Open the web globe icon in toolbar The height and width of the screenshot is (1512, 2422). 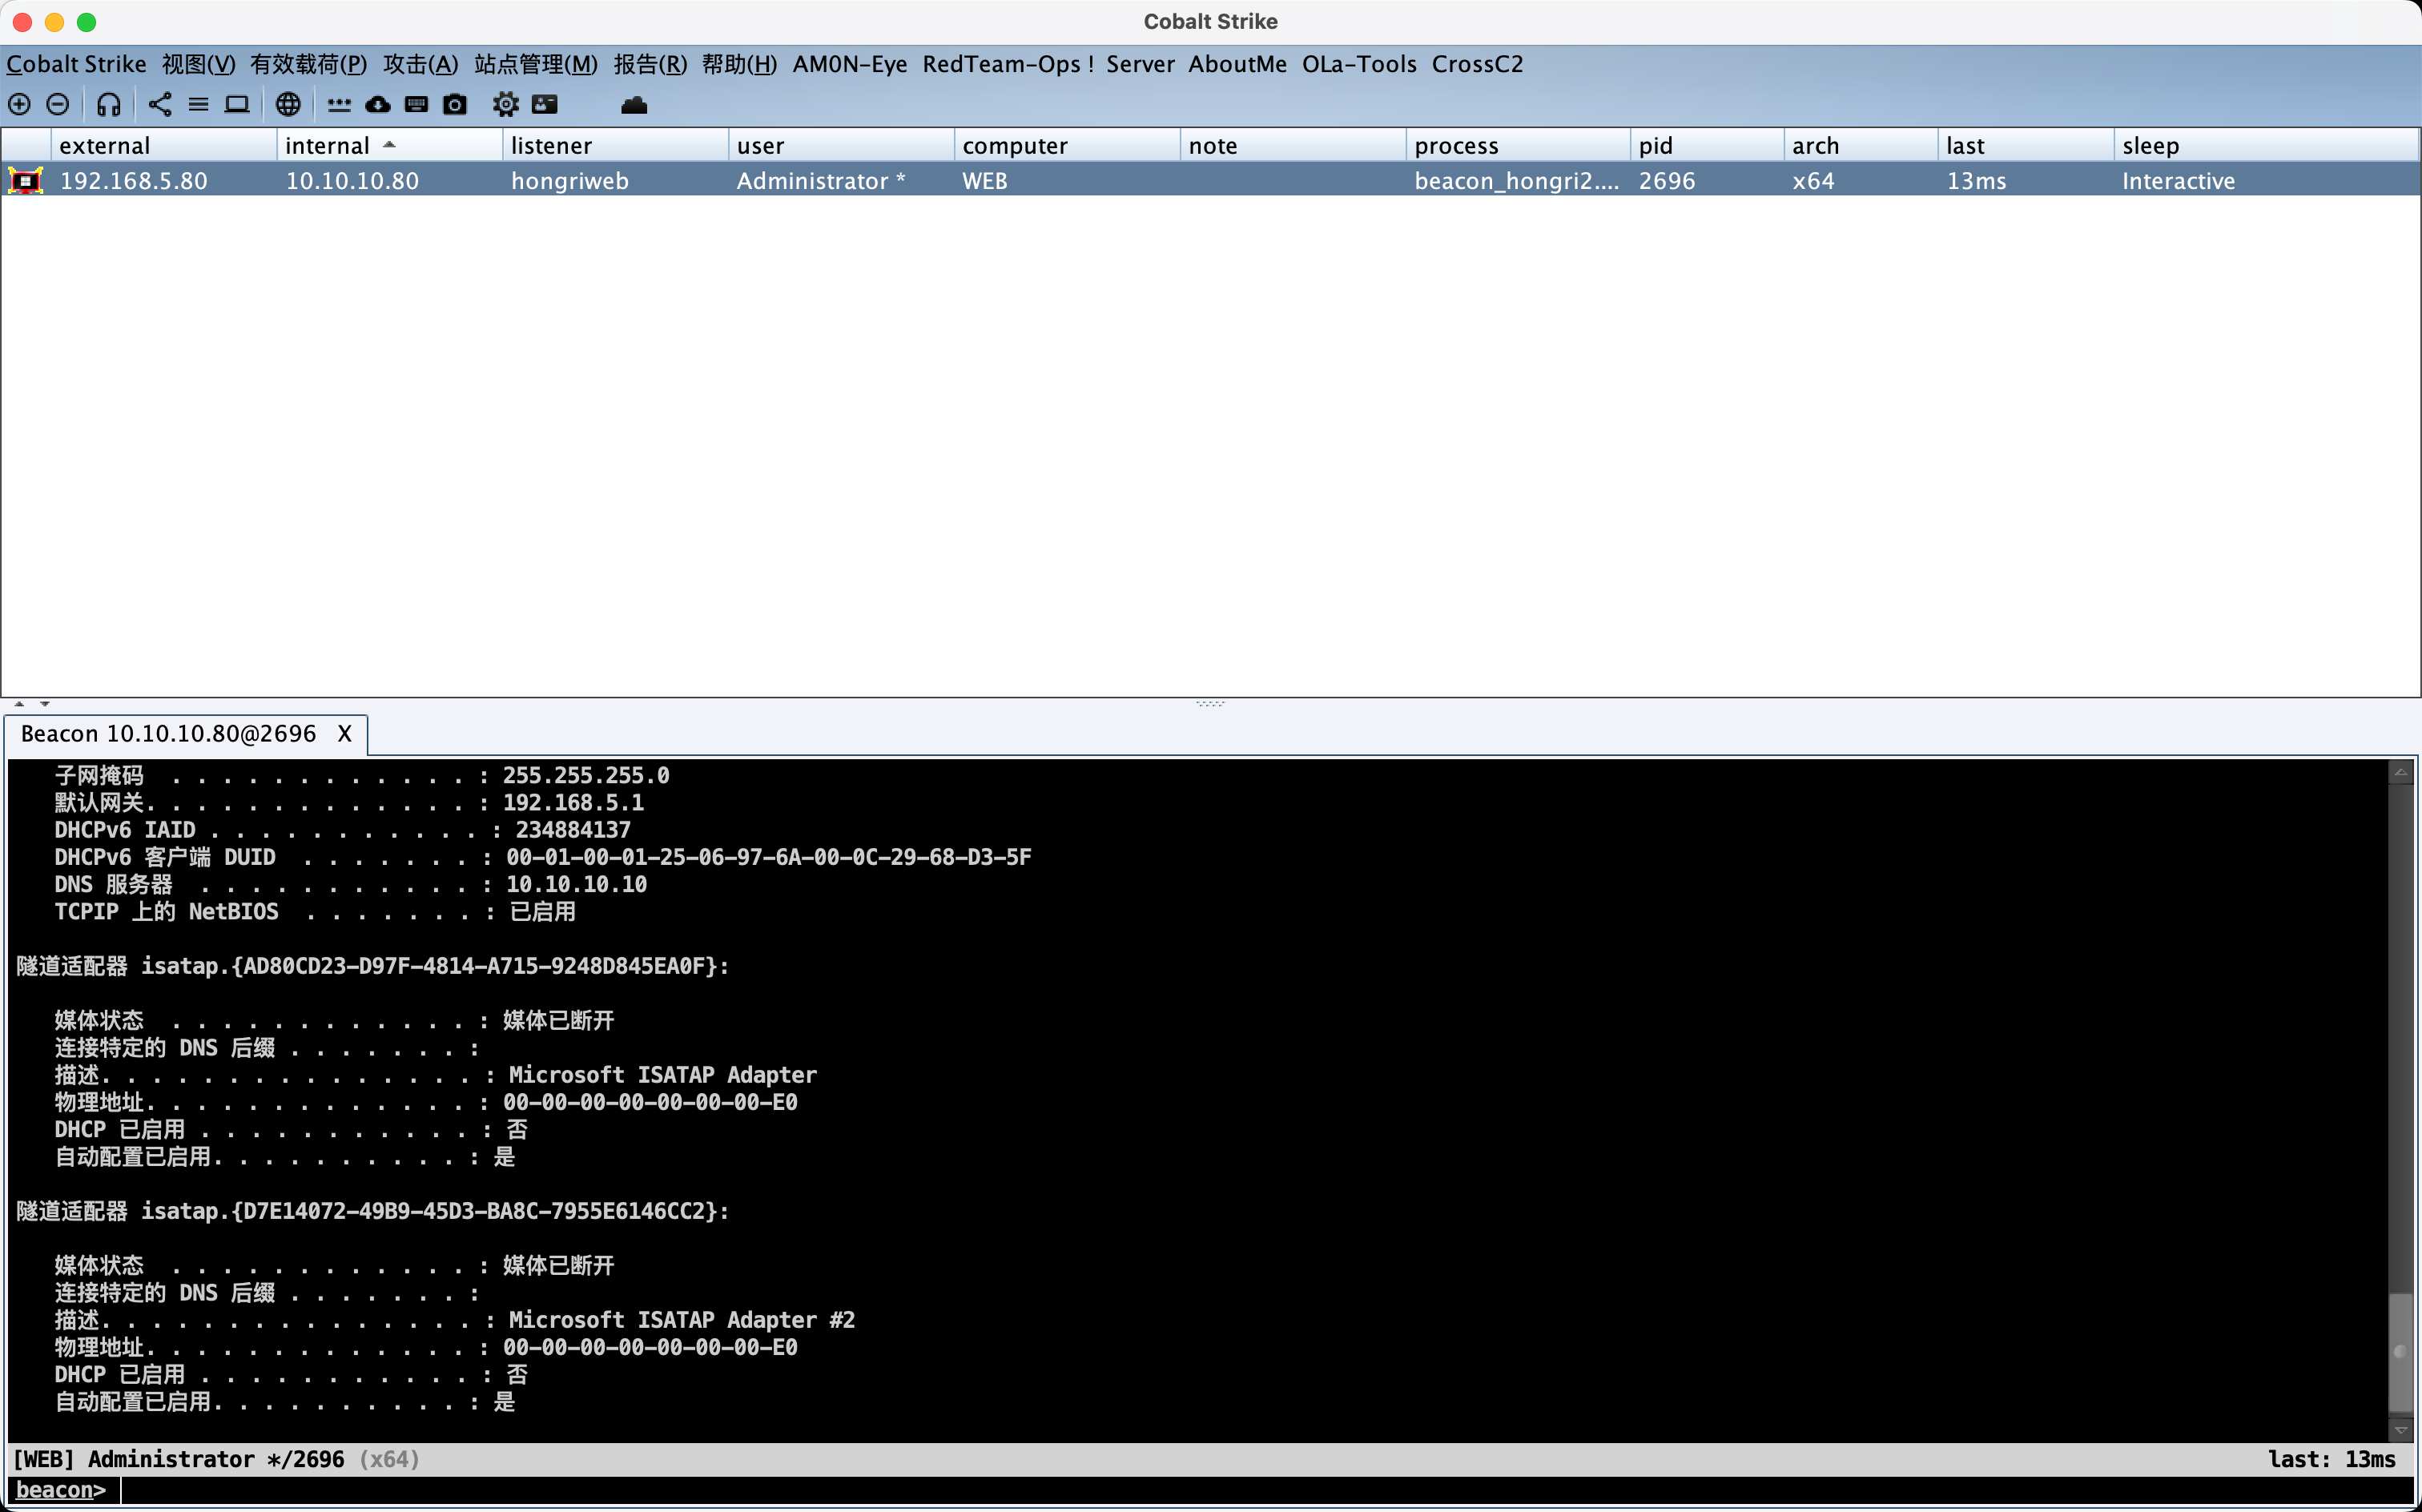click(x=288, y=104)
